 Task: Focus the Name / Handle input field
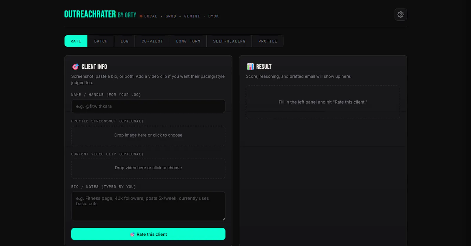pyautogui.click(x=148, y=106)
